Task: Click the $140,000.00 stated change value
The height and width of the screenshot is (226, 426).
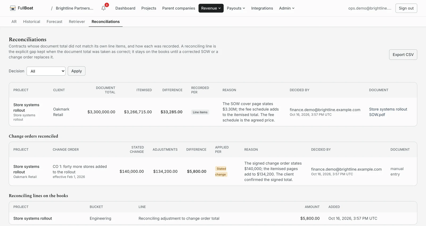Action: click(132, 171)
